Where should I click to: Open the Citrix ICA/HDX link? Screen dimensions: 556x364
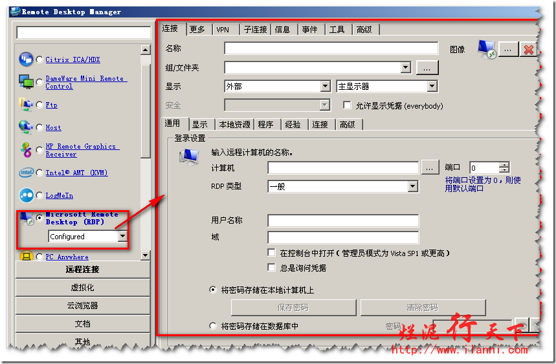[x=72, y=59]
